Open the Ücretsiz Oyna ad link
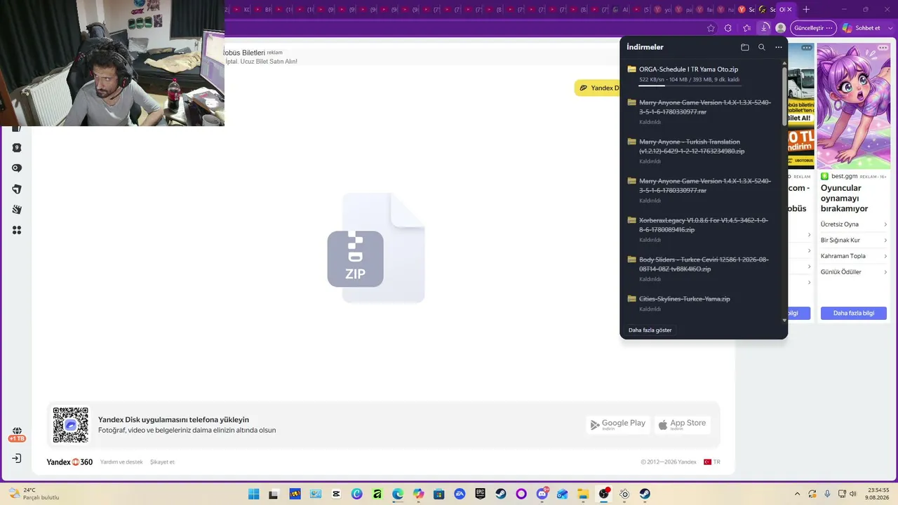Screen dimensions: 898x505 pos(854,224)
